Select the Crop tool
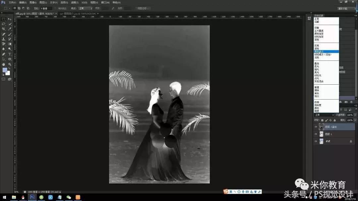 pyautogui.click(x=4, y=29)
